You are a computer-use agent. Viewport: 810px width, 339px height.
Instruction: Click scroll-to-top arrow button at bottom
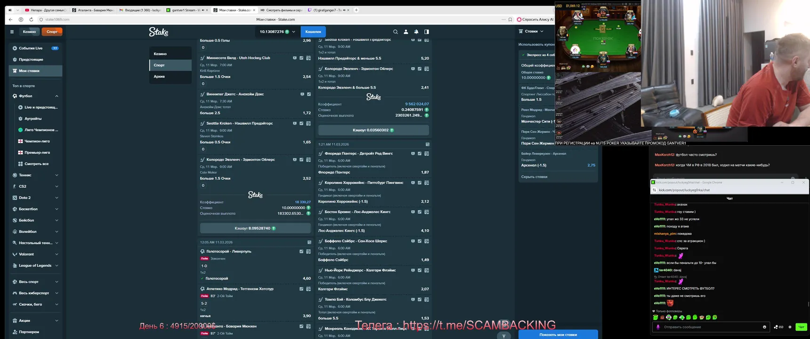pos(504,336)
